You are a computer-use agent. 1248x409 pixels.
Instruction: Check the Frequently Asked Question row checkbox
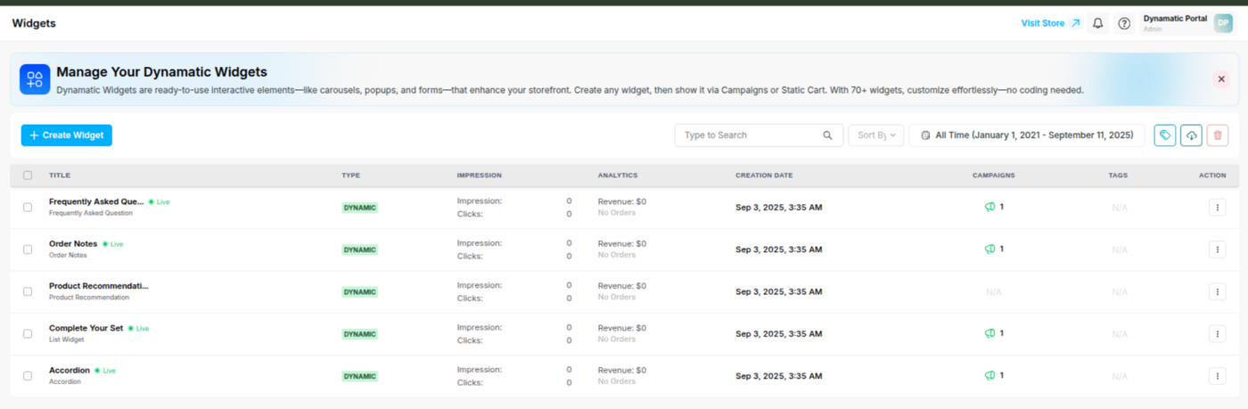(28, 207)
